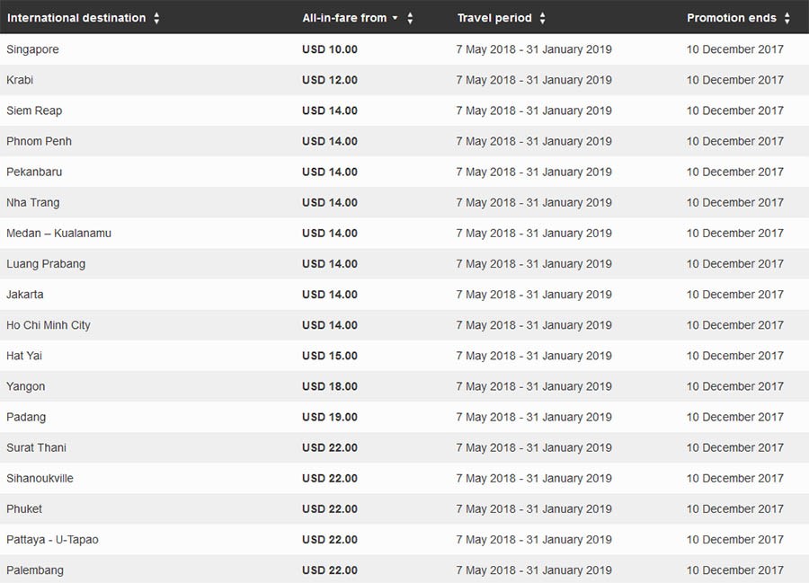Click Pattaya - U-Tapao destination
This screenshot has height=583, width=809.
(52, 539)
